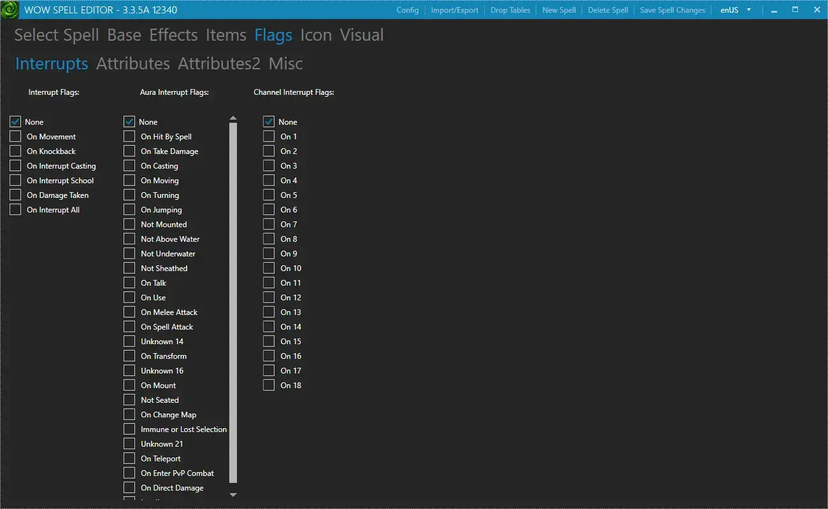Open the Attributes2 sub-tab
Image resolution: width=828 pixels, height=509 pixels.
(x=219, y=64)
